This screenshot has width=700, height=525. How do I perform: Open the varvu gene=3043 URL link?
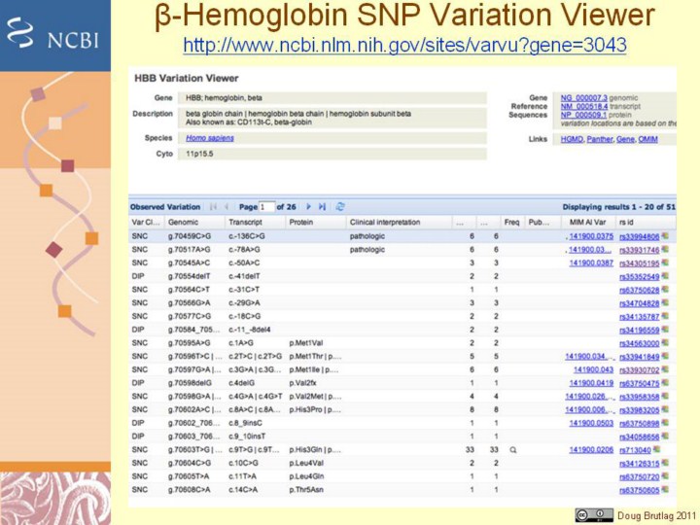[404, 46]
